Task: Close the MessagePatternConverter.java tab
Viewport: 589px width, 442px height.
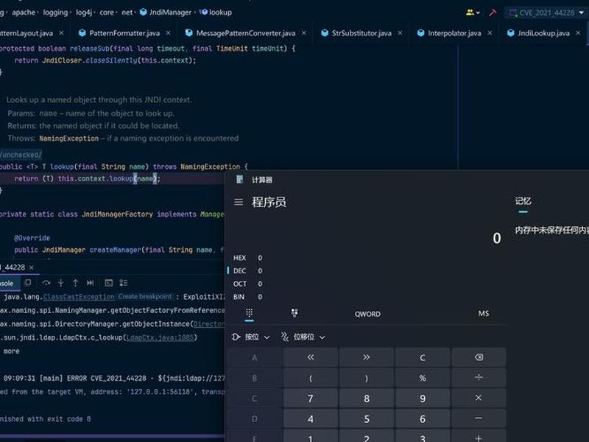Action: (304, 33)
